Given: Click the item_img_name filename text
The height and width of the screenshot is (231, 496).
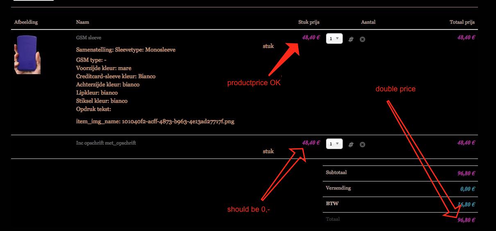Looking at the screenshot, I should (x=155, y=122).
